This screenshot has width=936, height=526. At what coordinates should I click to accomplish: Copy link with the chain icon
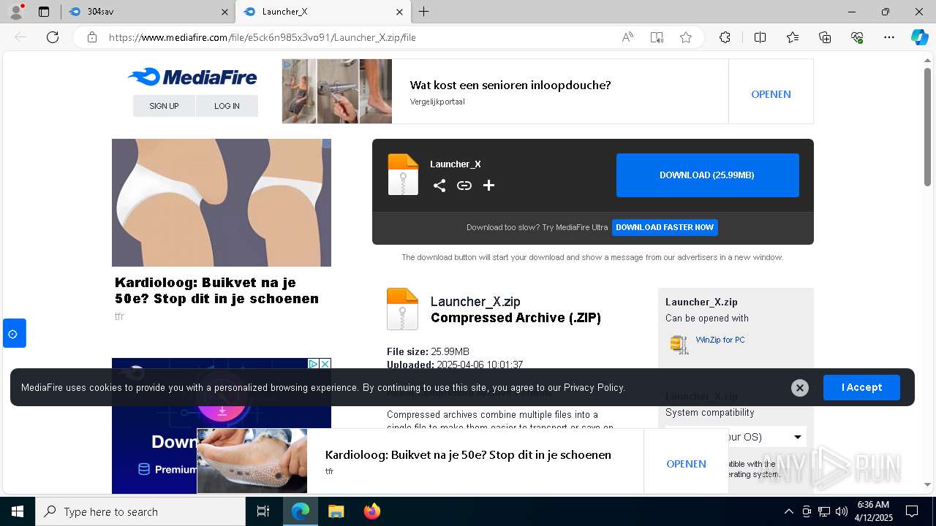[x=464, y=186]
